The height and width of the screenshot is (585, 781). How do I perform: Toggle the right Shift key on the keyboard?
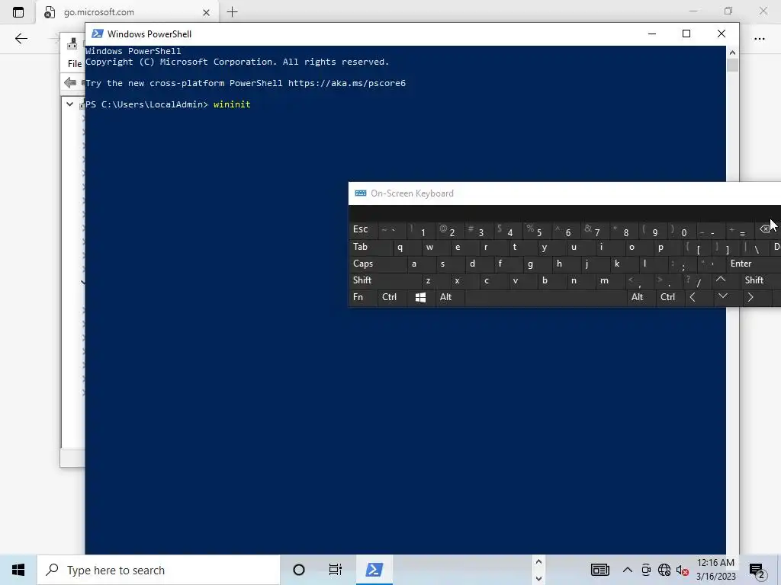760,280
